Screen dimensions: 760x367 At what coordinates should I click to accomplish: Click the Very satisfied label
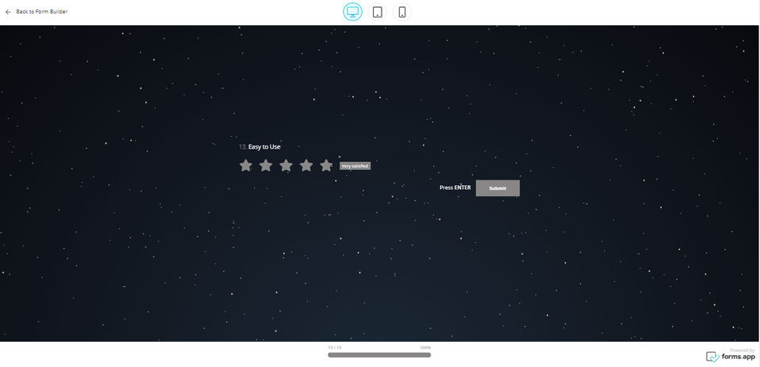point(355,166)
